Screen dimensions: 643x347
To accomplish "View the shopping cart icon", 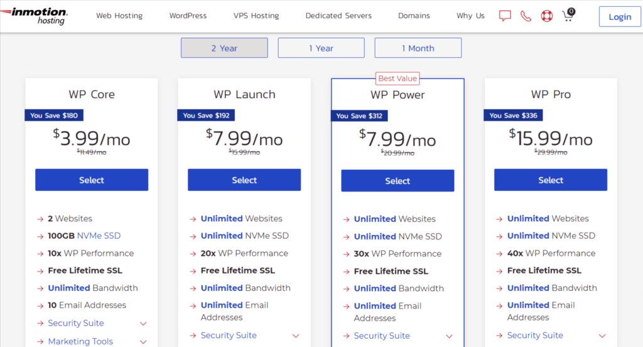I will click(x=568, y=15).
